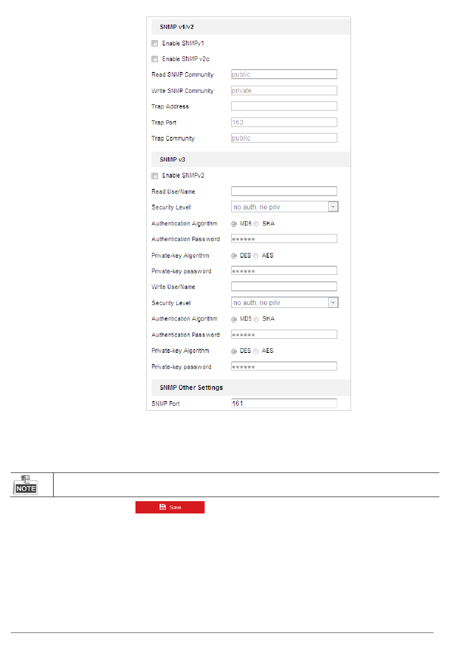Select DES for the Read user private-key
This screenshot has width=450, height=657.
(234, 256)
